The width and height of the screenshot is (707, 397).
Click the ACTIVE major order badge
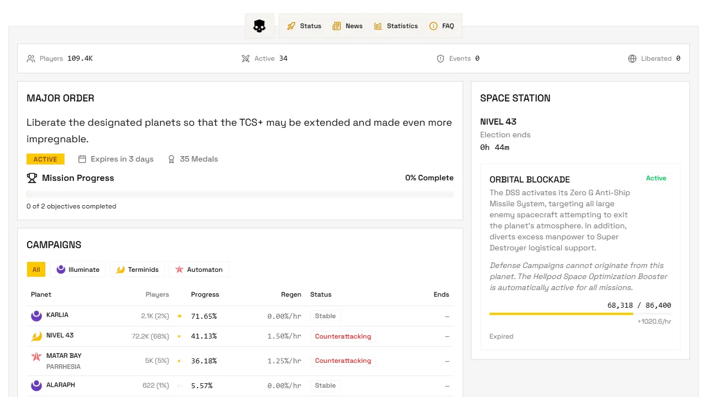[x=45, y=159]
